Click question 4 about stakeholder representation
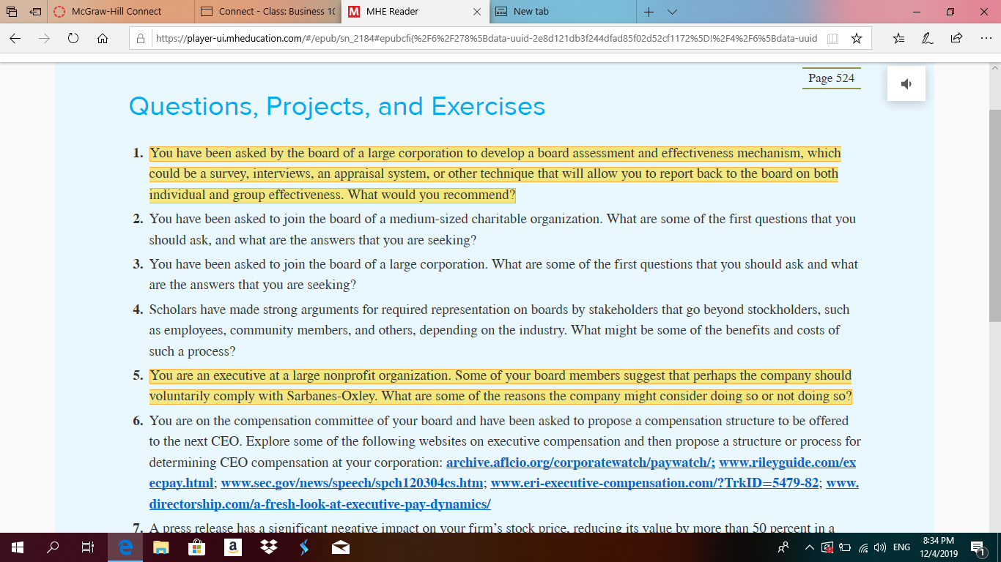This screenshot has height=562, width=1001. [499, 330]
